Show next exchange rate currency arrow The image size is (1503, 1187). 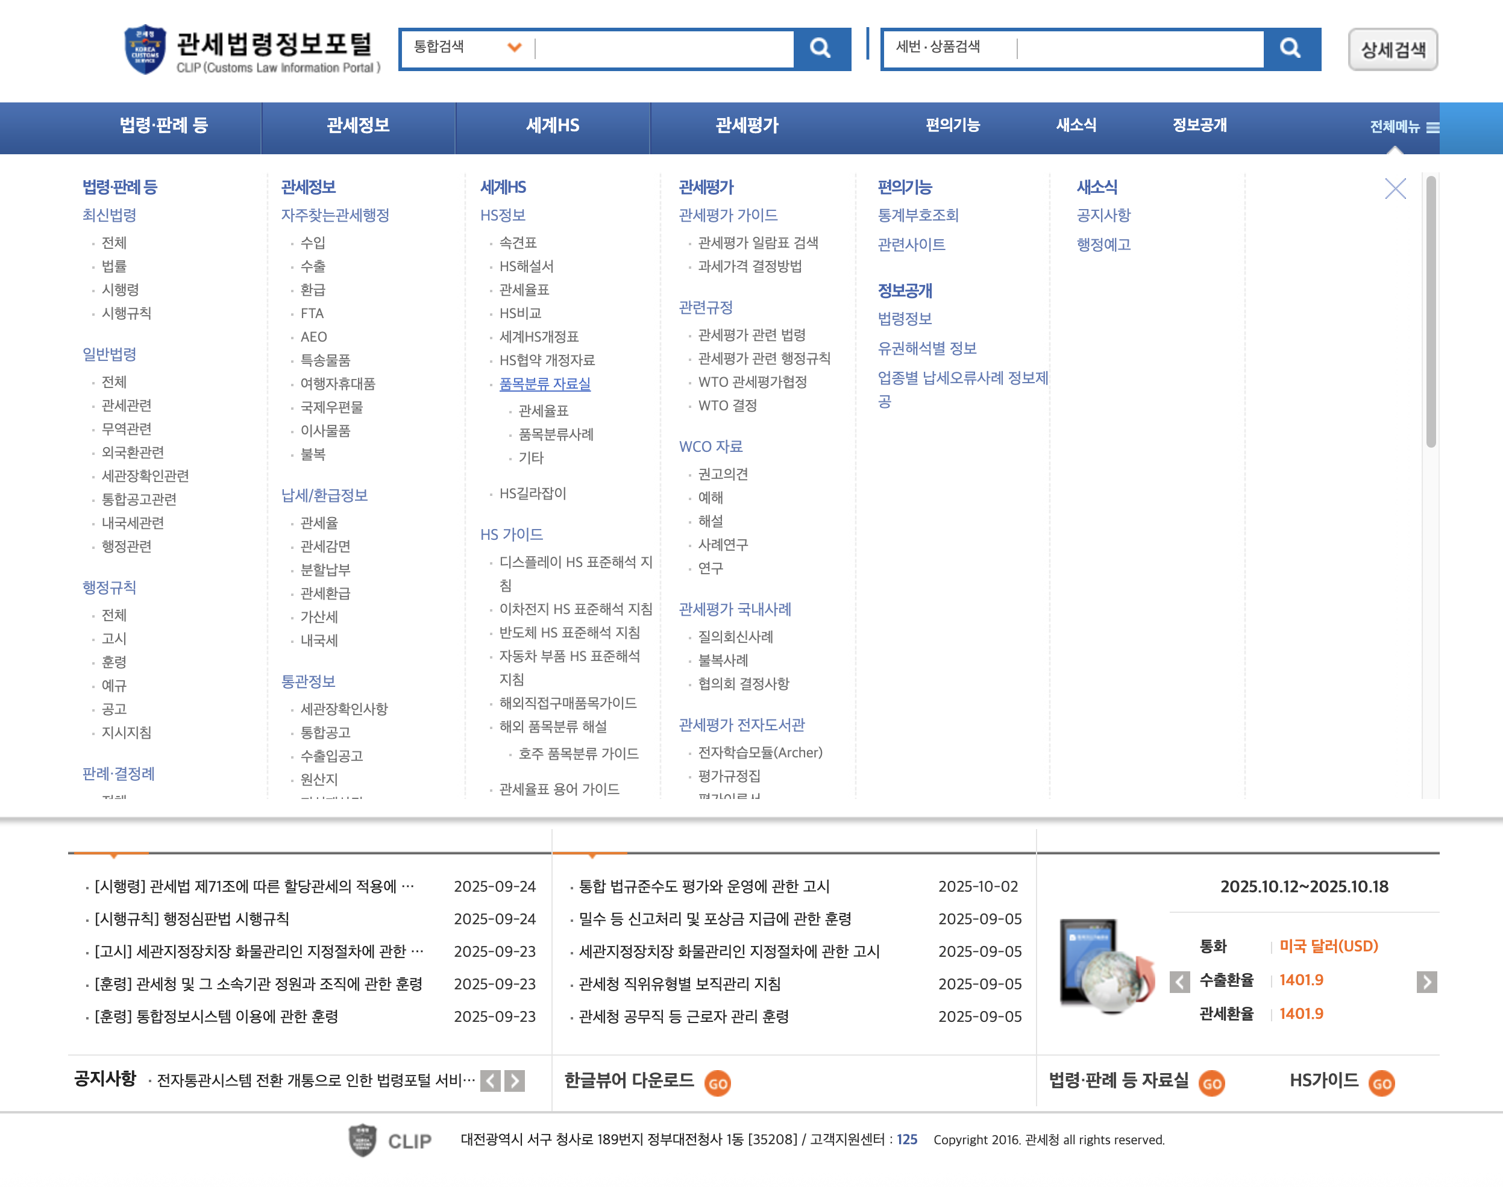tap(1426, 982)
